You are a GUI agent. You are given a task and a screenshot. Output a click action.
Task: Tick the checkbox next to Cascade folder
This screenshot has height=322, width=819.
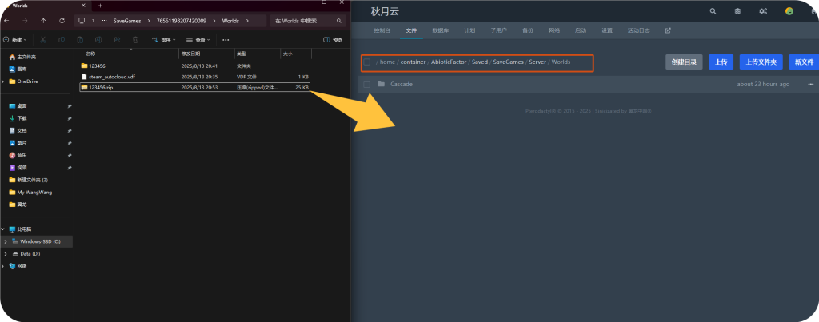pyautogui.click(x=366, y=84)
